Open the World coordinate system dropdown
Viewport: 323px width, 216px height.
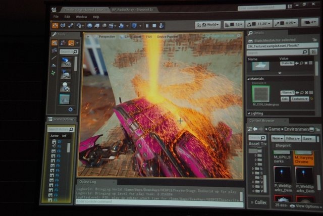click(208, 25)
